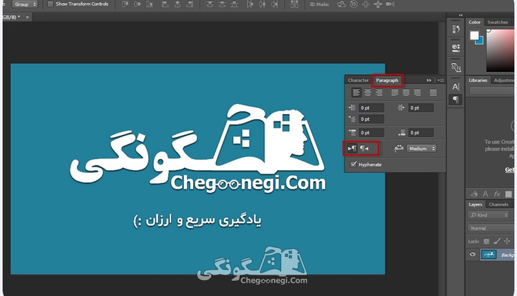Screen dimensions: 517x296
Task: Select the 3D Slide mode icon
Action: point(378,4)
